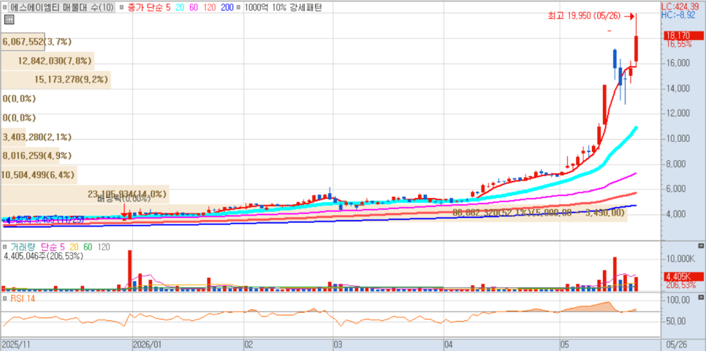Select the volume pane's gray 120 legend
Screen dimensions: 706x351
(103, 247)
